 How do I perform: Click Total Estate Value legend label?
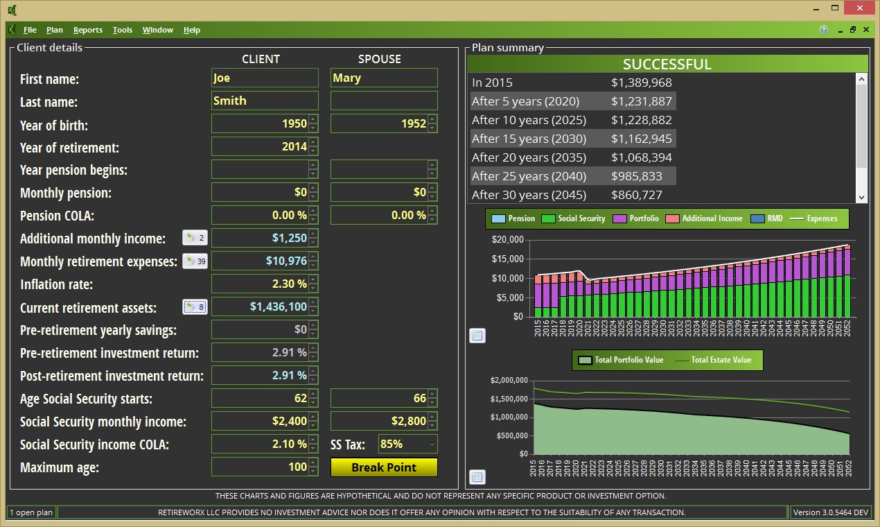[721, 360]
